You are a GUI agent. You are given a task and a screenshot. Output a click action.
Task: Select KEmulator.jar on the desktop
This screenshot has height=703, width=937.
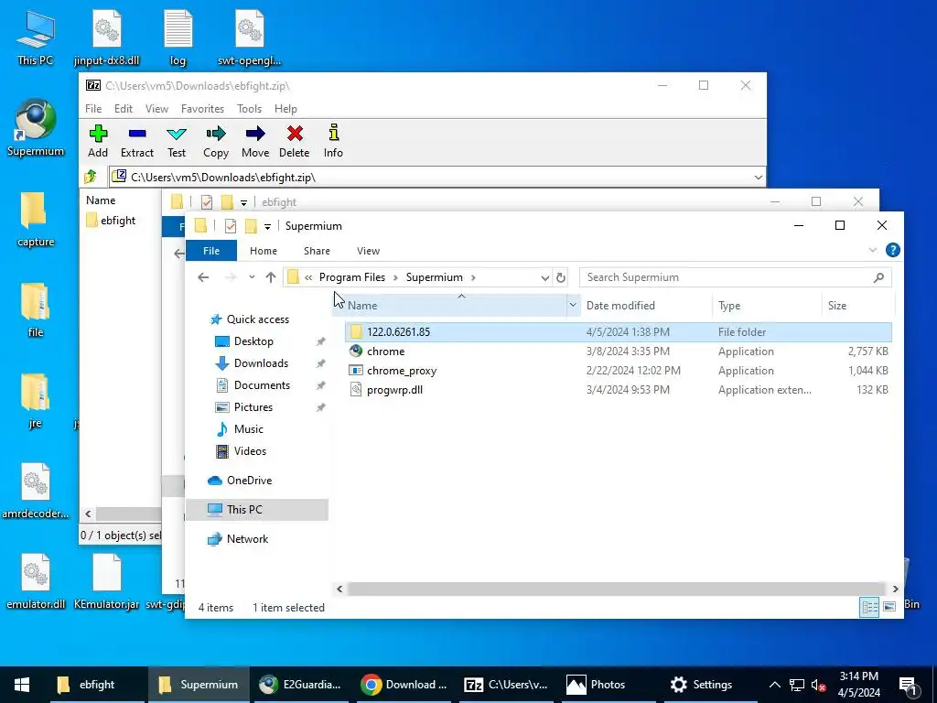[106, 581]
